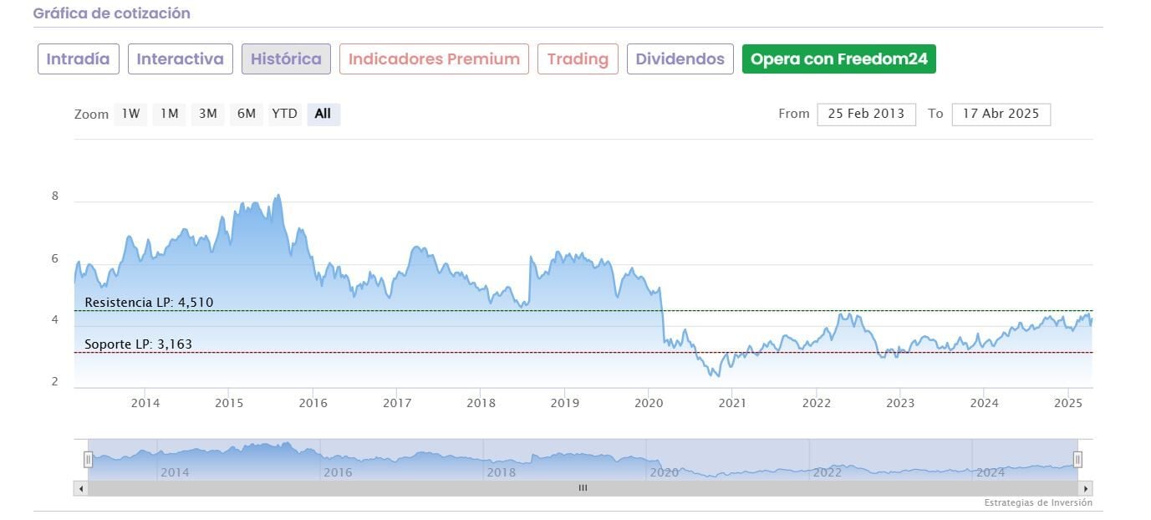
Task: Select the YTD zoom range
Action: pos(284,114)
